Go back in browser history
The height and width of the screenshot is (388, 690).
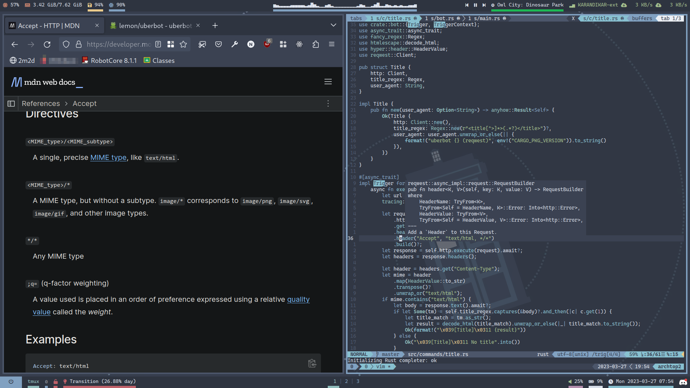tap(15, 44)
